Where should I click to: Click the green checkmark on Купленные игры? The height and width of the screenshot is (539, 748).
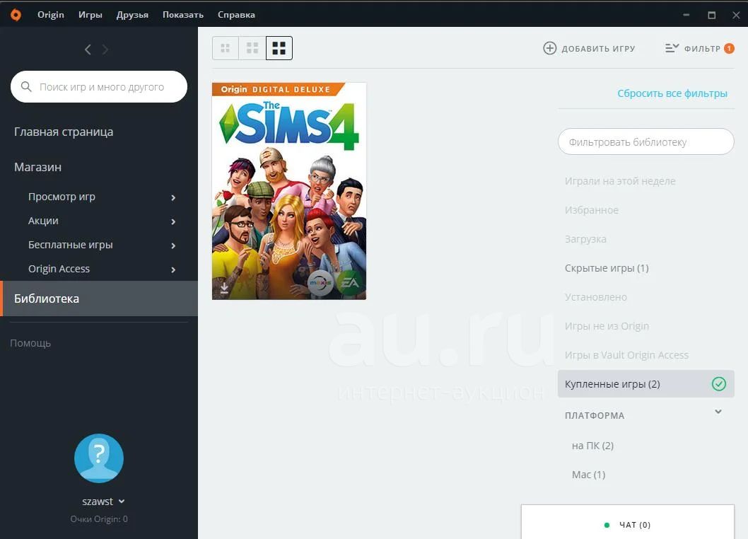click(719, 384)
